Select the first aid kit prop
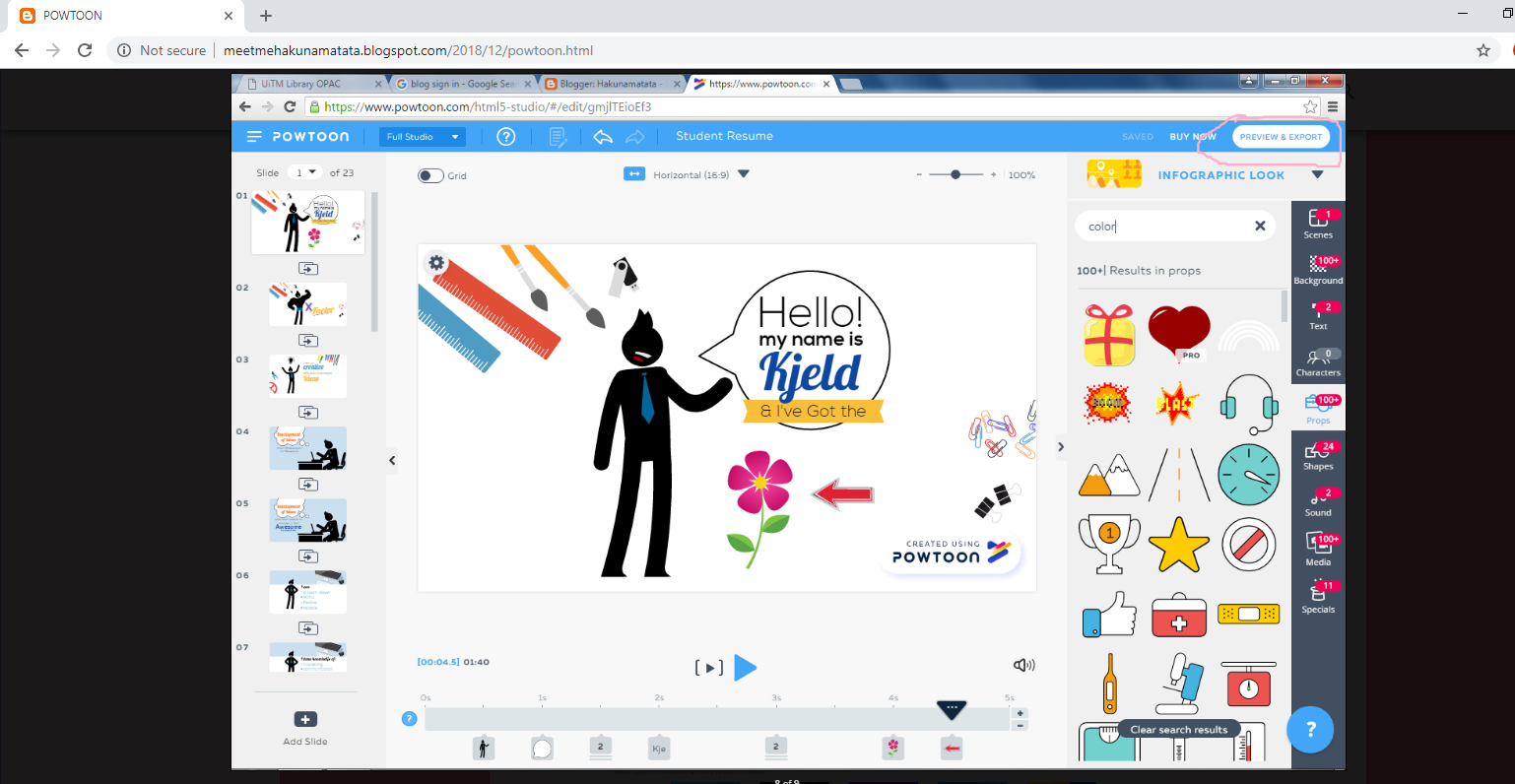This screenshot has width=1515, height=784. (1179, 615)
